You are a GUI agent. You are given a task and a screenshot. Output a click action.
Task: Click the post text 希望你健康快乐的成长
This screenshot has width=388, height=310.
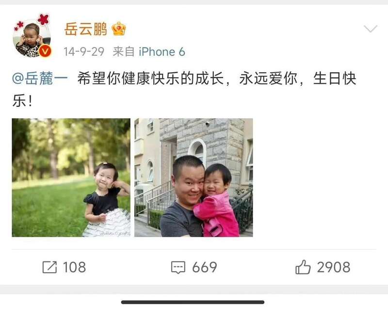[x=150, y=79]
